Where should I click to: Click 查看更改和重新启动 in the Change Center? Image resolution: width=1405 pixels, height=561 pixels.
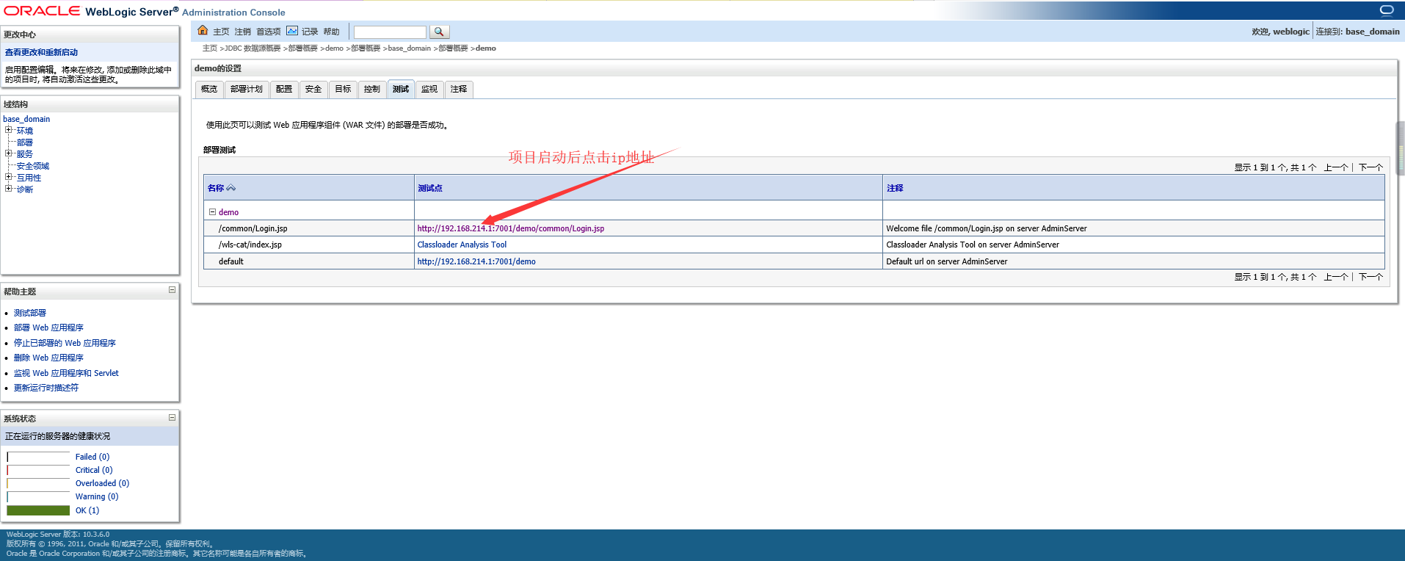tap(41, 52)
